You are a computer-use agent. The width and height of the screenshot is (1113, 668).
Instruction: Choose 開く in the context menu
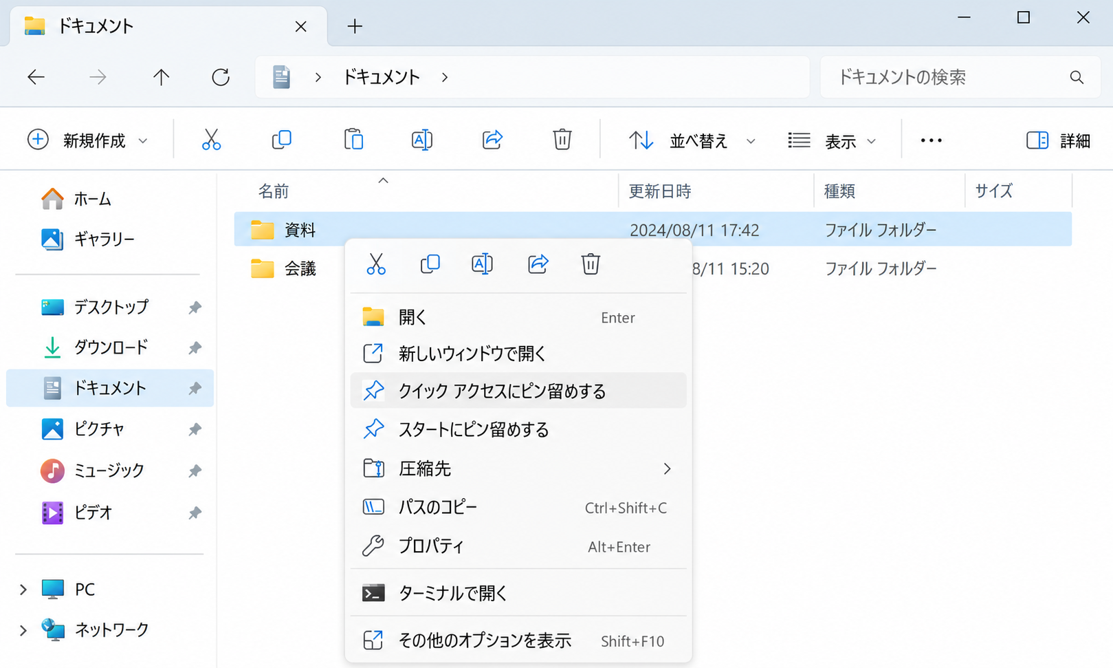[518, 317]
